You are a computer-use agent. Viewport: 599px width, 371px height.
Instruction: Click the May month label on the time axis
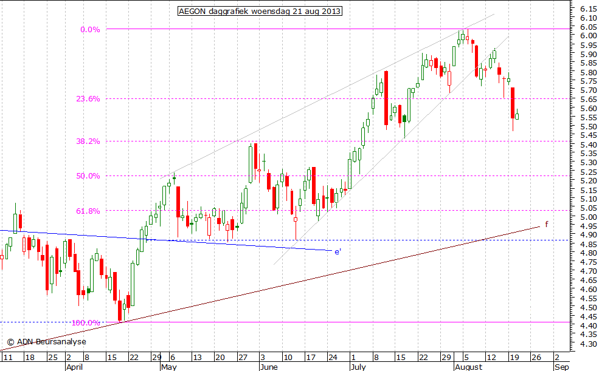coord(168,367)
